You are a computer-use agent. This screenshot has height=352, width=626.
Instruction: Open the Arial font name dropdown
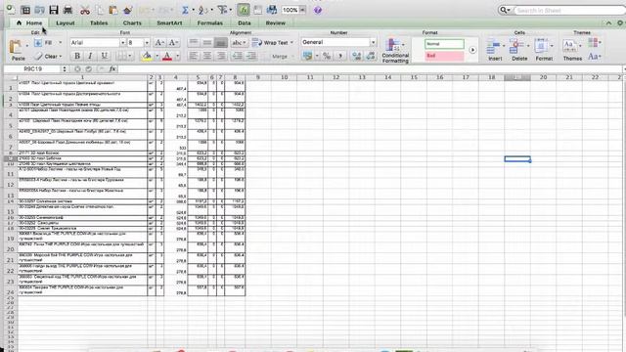(x=122, y=43)
